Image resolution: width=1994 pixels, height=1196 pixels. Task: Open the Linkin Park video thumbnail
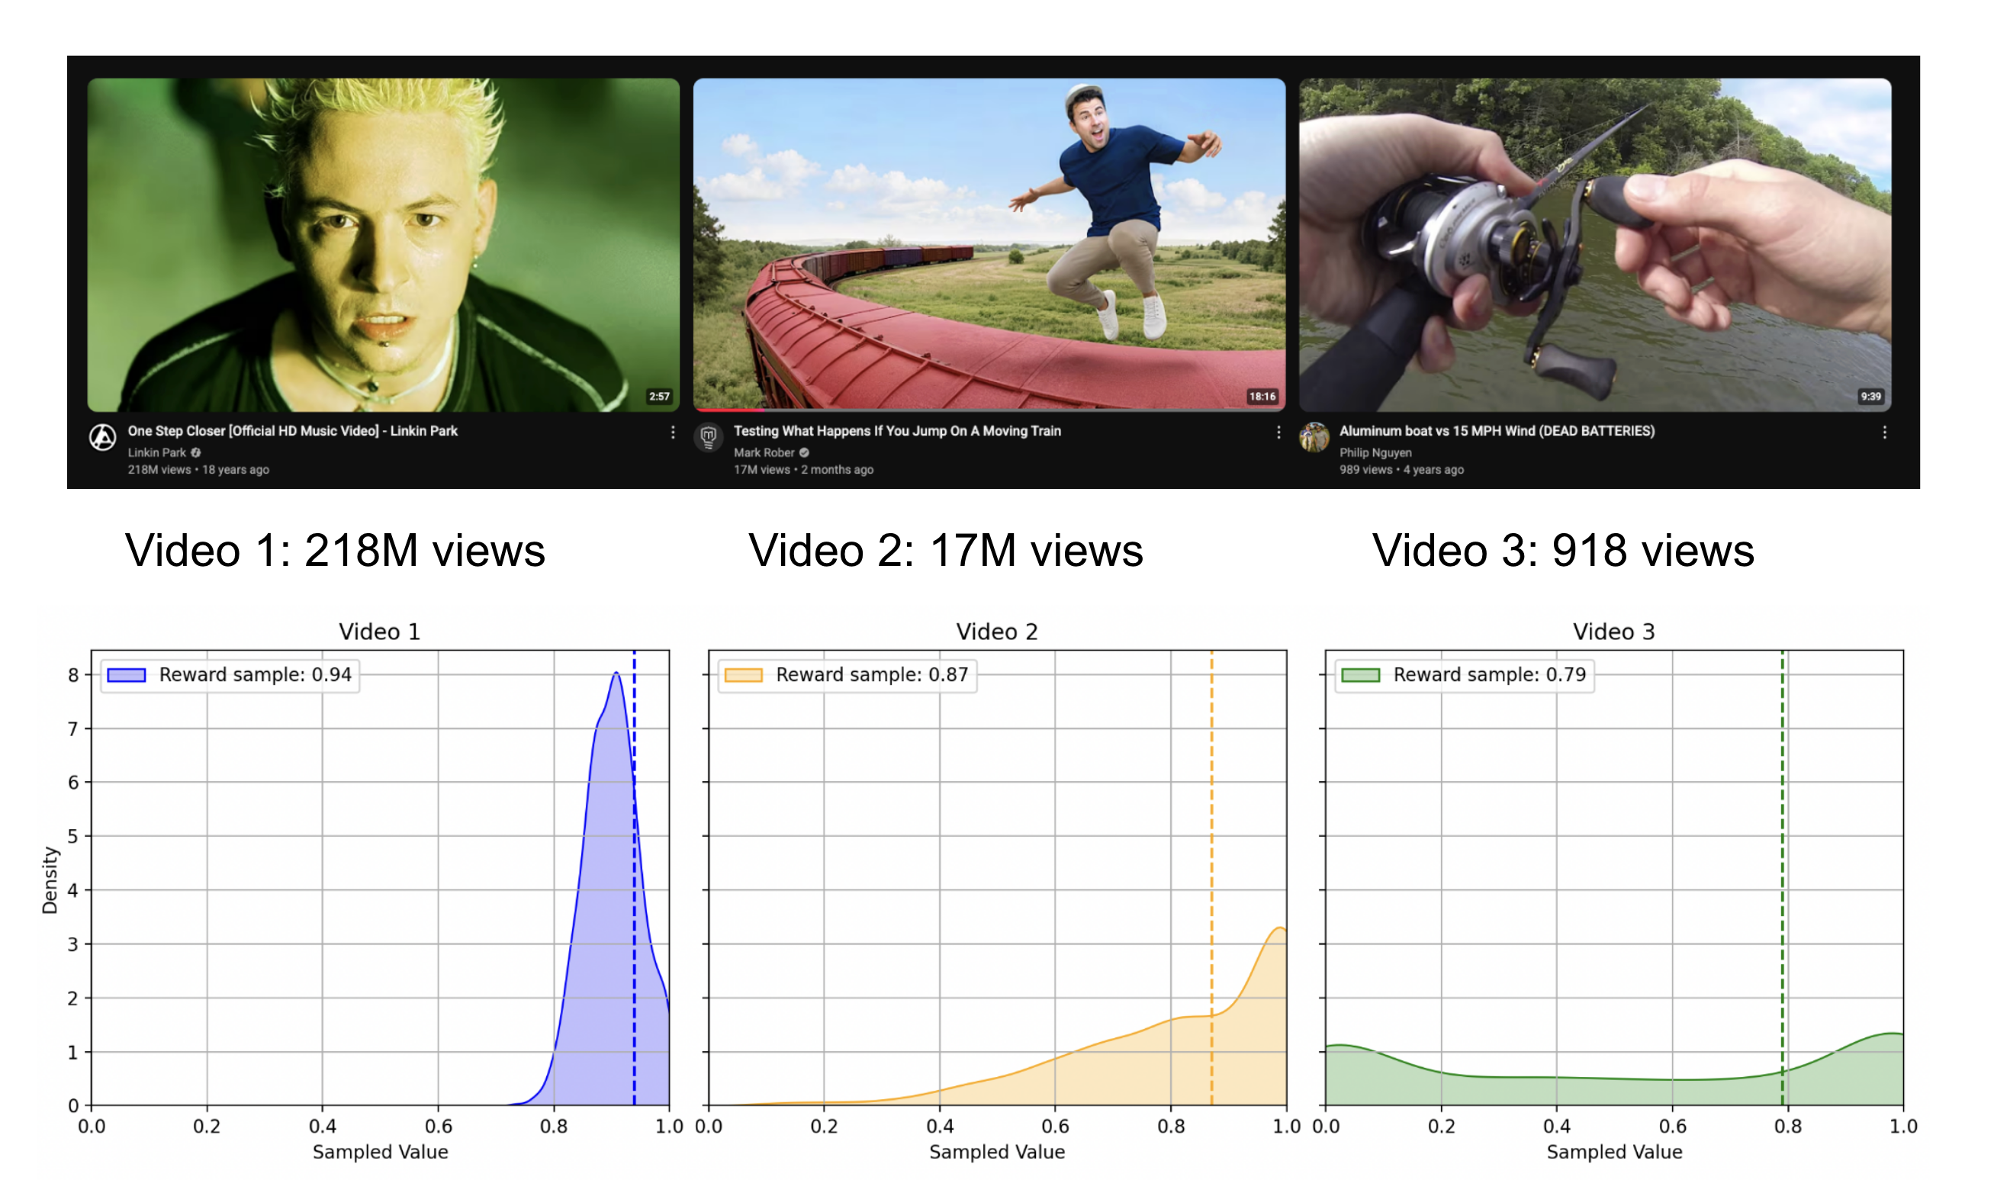(x=383, y=244)
